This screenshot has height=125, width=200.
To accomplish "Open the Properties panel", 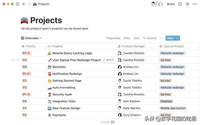I will (x=113, y=38).
